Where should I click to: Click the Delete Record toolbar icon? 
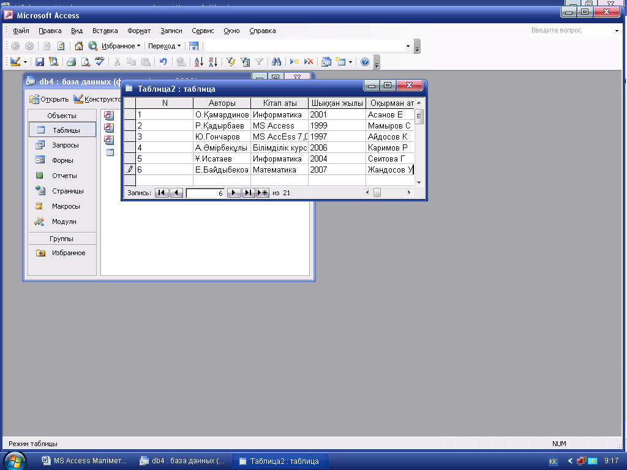309,62
